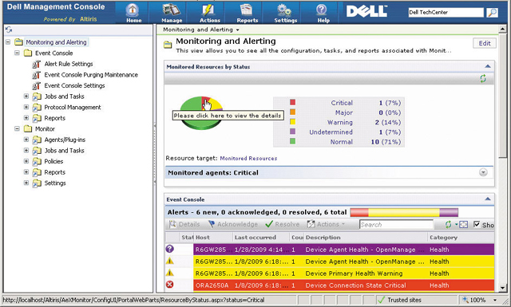Click the Dell TechCenter search field
This screenshot has height=307, width=511.
pos(446,13)
